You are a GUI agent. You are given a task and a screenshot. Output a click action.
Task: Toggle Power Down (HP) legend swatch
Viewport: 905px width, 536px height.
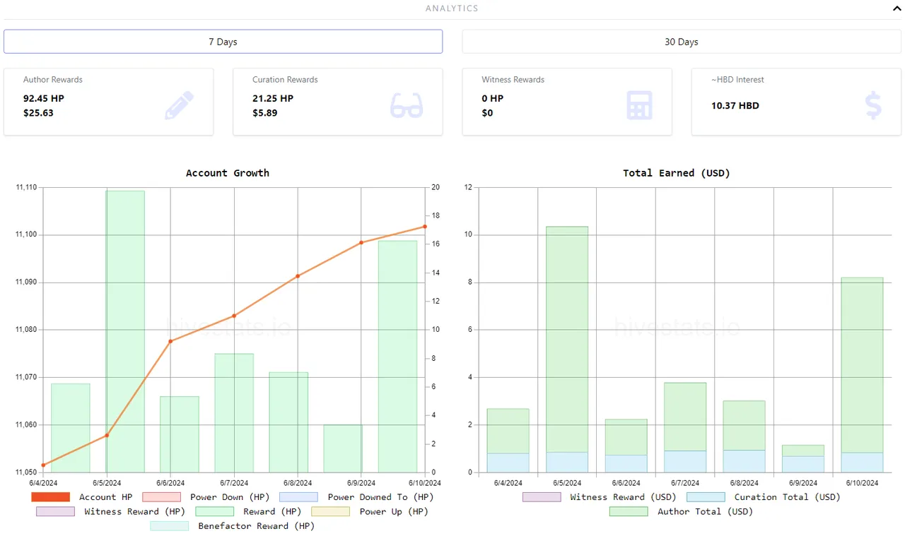point(161,497)
